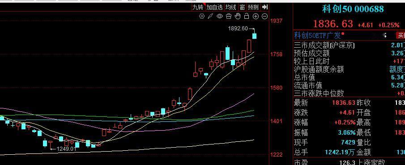This screenshot has height=165, width=405.
Task: Click the 1249.01 low price marker
Action: (66, 148)
